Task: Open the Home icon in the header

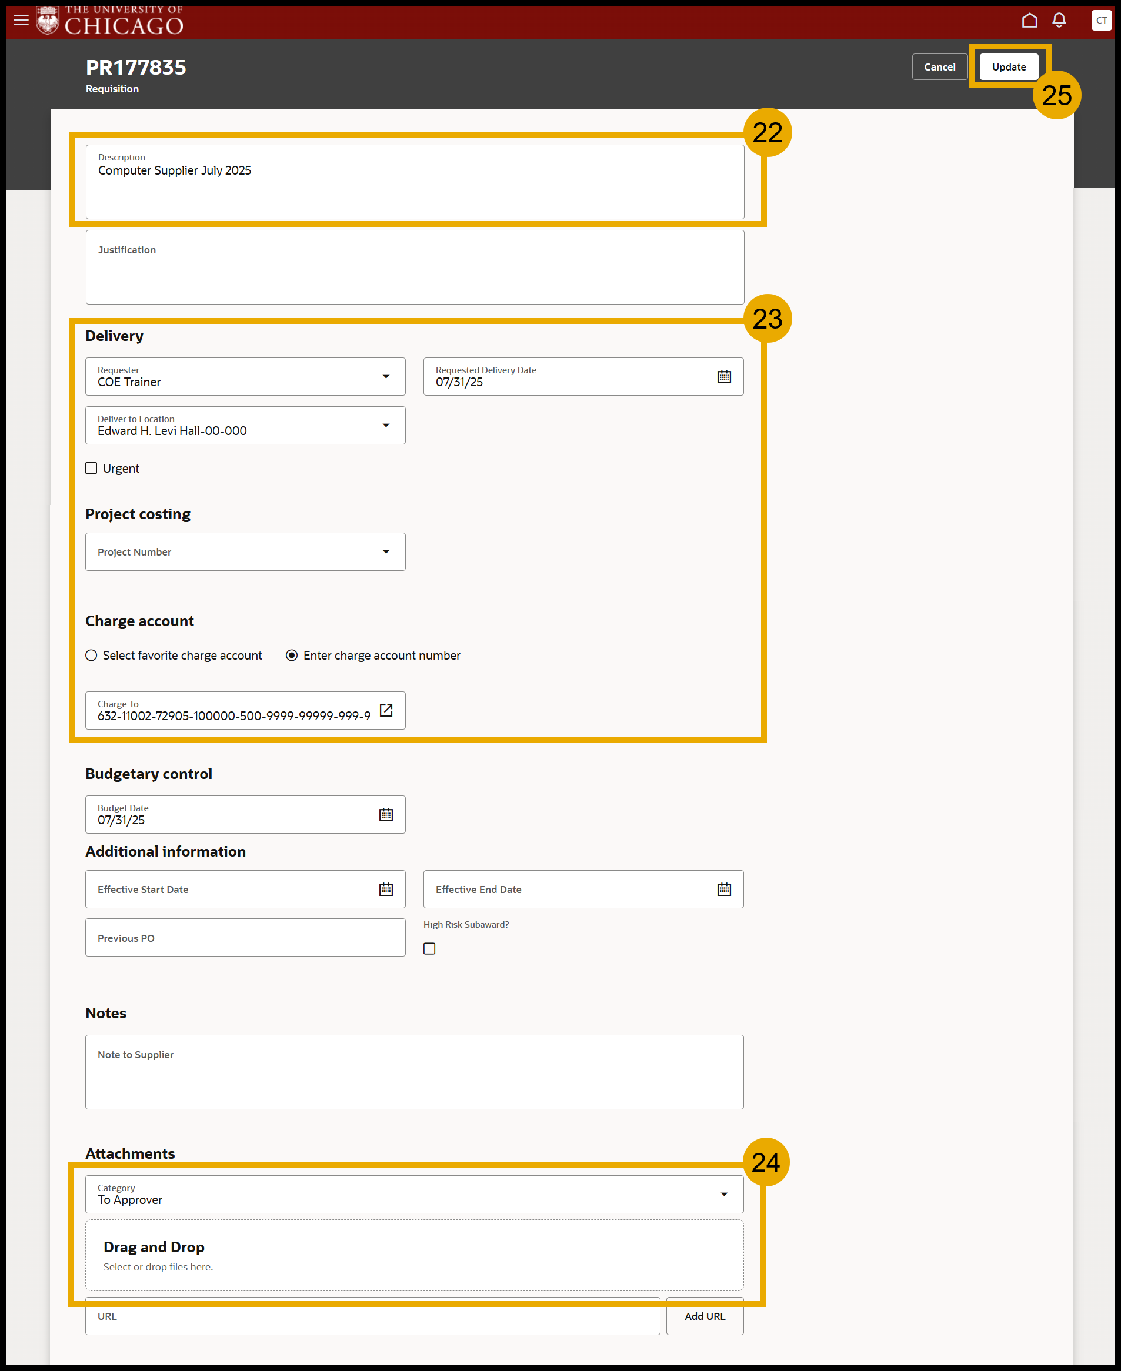Action: pos(1028,20)
